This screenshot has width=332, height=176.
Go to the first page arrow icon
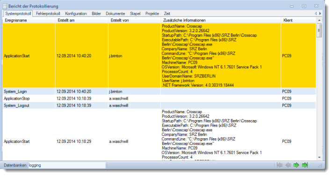click(x=280, y=165)
